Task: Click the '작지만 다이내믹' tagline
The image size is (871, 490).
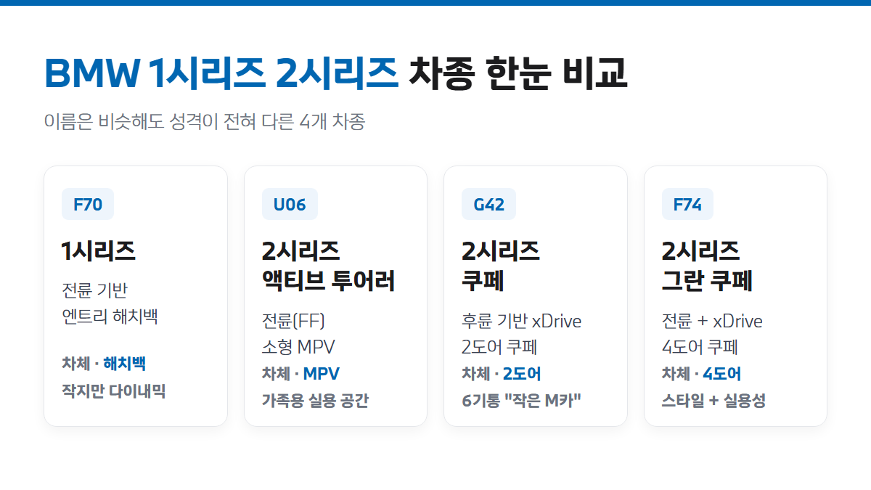Action: click(x=114, y=391)
